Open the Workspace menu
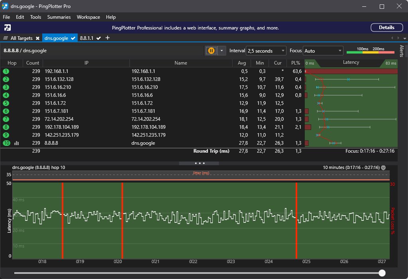The height and width of the screenshot is (279, 408). click(88, 17)
